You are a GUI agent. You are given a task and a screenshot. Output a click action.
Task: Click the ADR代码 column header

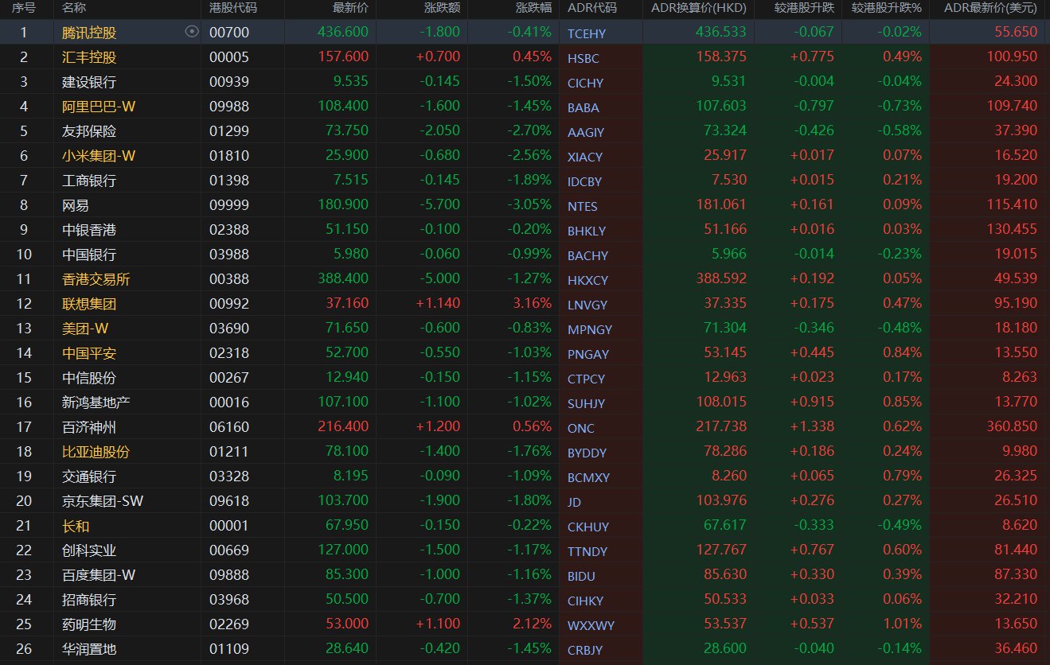pos(592,8)
